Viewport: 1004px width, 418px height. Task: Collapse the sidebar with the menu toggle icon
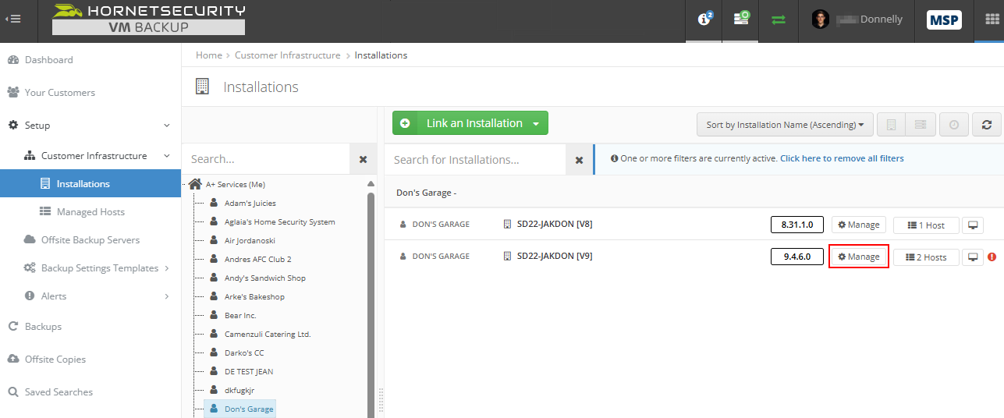pyautogui.click(x=13, y=19)
